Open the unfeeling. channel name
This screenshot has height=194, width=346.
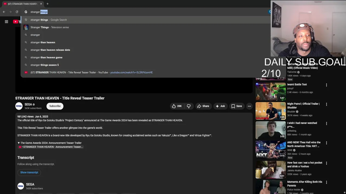tap(292, 131)
